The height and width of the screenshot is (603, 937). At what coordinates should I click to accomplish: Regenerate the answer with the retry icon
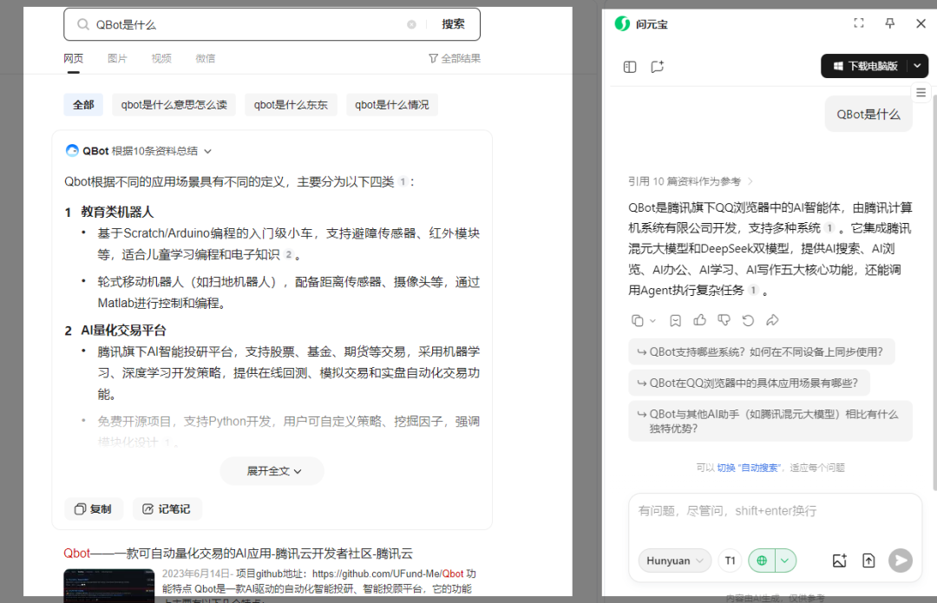click(x=748, y=320)
